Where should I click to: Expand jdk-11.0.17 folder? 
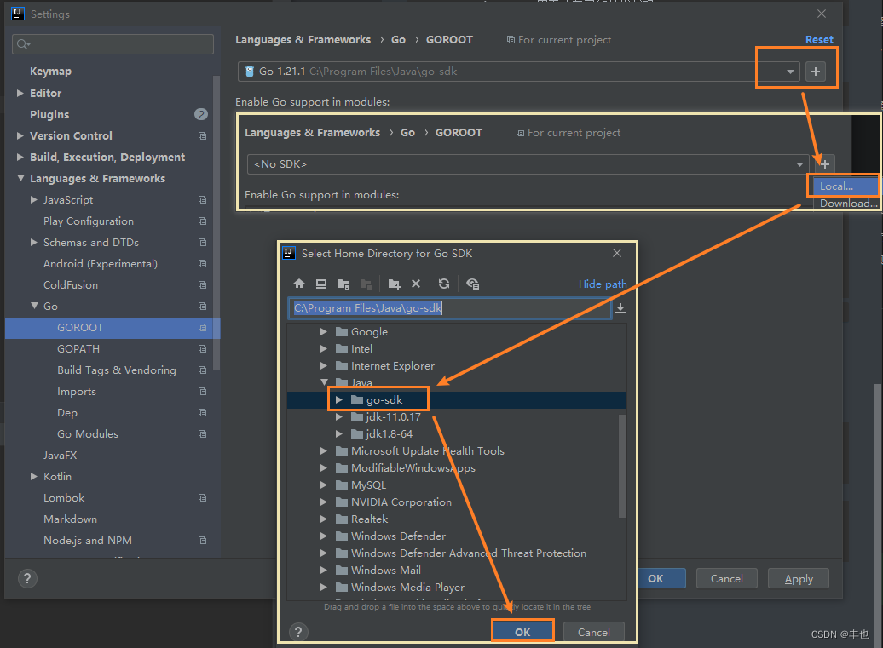click(x=339, y=416)
